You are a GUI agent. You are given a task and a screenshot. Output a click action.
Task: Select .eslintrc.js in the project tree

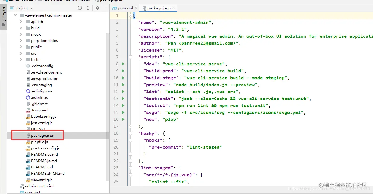39,98
